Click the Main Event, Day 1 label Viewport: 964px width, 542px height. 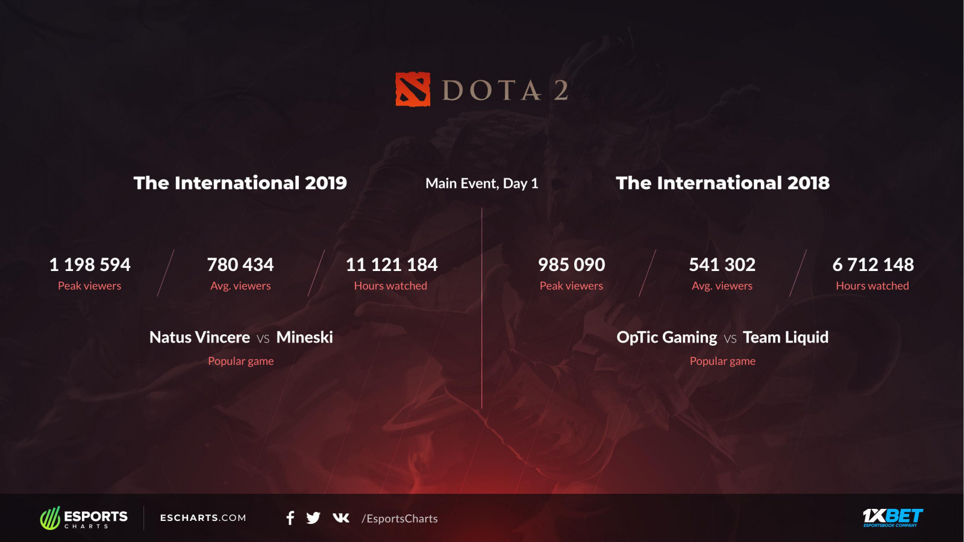[x=482, y=184]
